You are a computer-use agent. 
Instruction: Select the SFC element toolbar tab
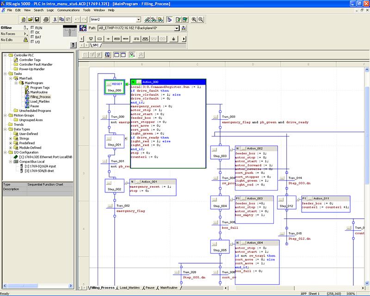pos(96,45)
